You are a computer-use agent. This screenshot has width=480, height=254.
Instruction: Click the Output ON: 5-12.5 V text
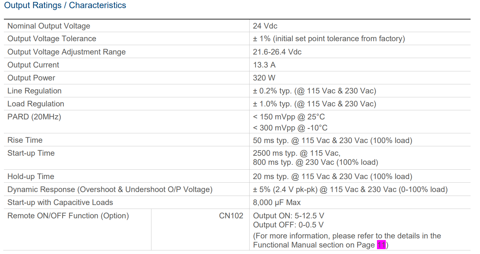[x=289, y=216]
